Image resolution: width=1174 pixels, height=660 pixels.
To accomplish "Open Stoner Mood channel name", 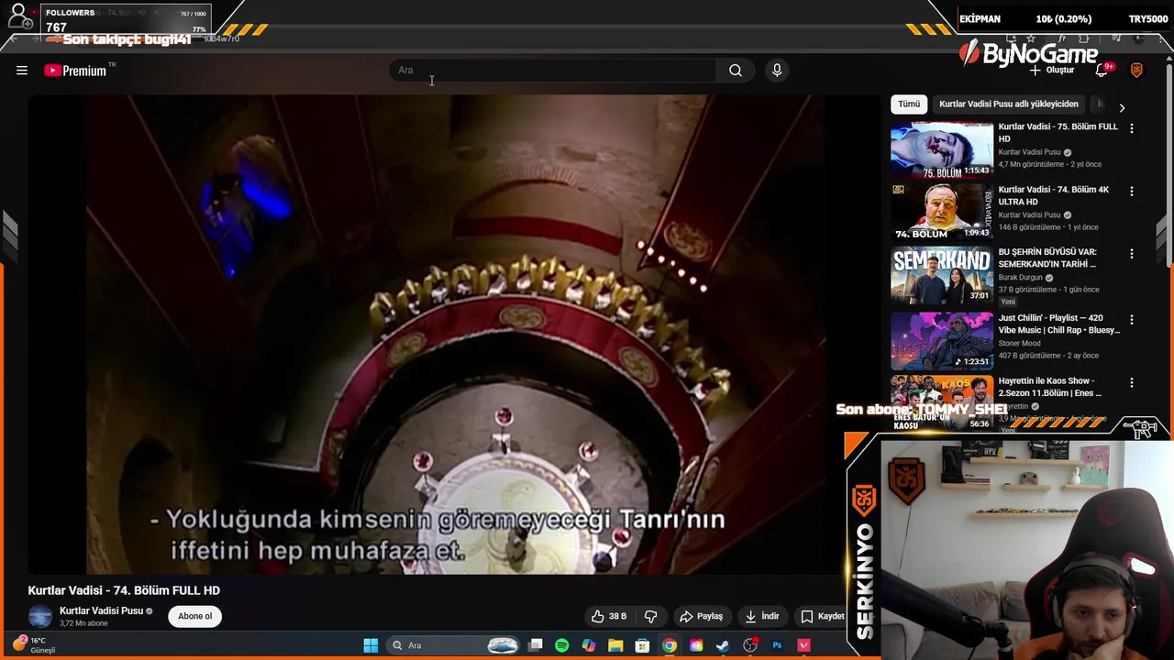I will (1019, 344).
